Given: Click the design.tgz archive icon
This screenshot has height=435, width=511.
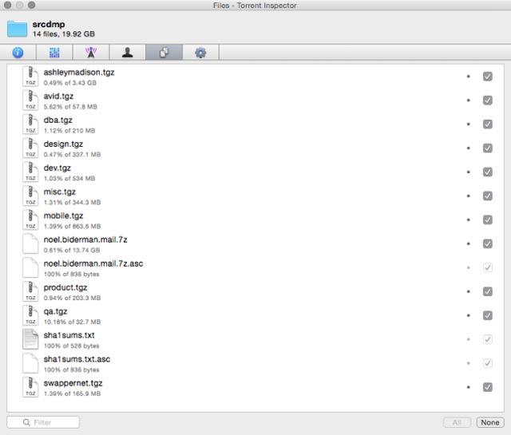Looking at the screenshot, I should 30,148.
